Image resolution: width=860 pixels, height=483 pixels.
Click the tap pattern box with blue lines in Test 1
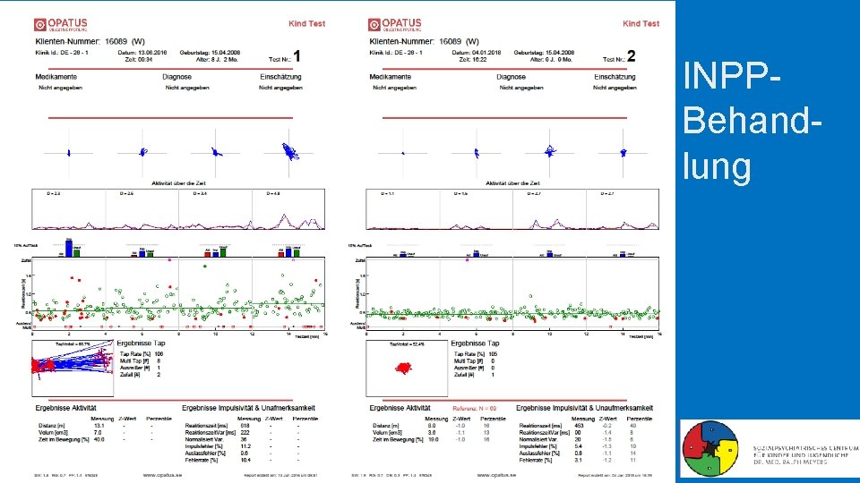(x=73, y=369)
